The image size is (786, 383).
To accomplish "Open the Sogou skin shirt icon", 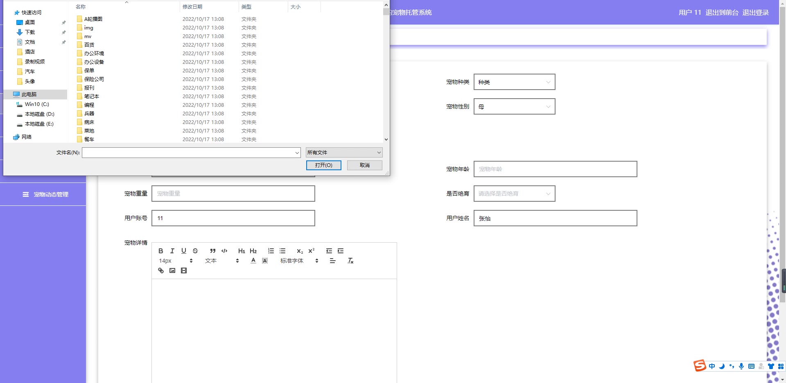I will (x=771, y=366).
